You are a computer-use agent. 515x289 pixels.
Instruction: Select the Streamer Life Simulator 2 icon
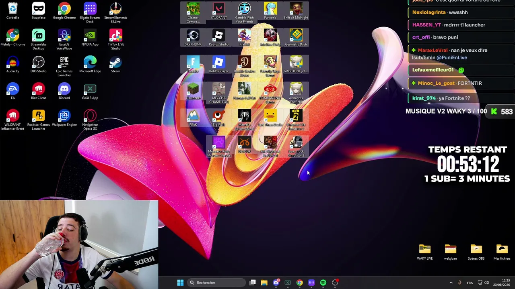(x=296, y=120)
